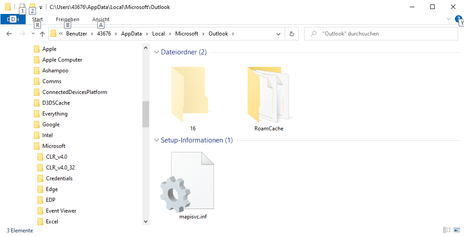The height and width of the screenshot is (236, 464).
Task: Click the Outlook search box
Action: pyautogui.click(x=383, y=34)
